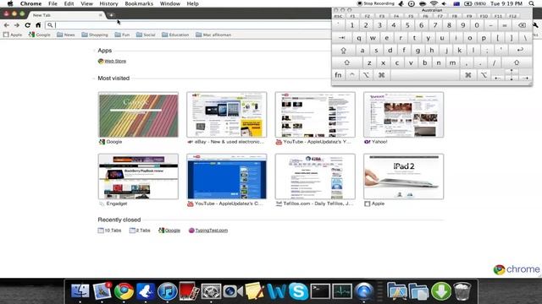
Task: Open Terminal from the Dock
Action: click(x=320, y=291)
